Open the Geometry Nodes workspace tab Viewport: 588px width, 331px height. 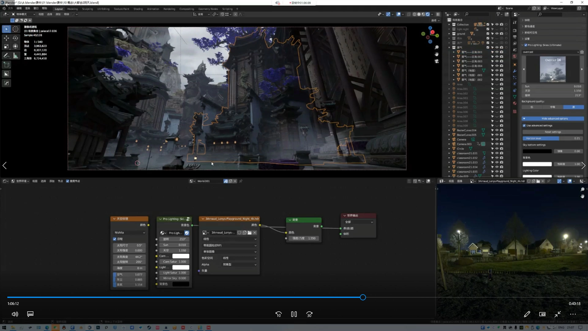(208, 9)
